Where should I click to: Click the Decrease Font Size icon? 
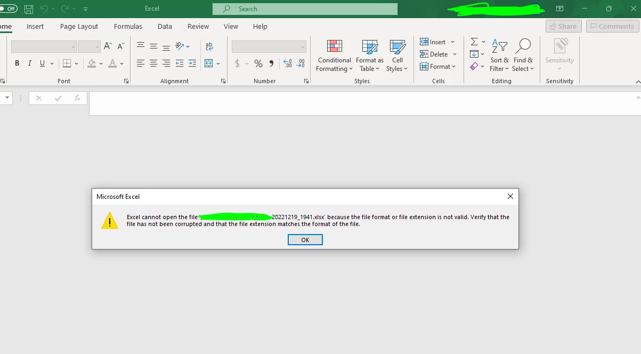(x=121, y=46)
